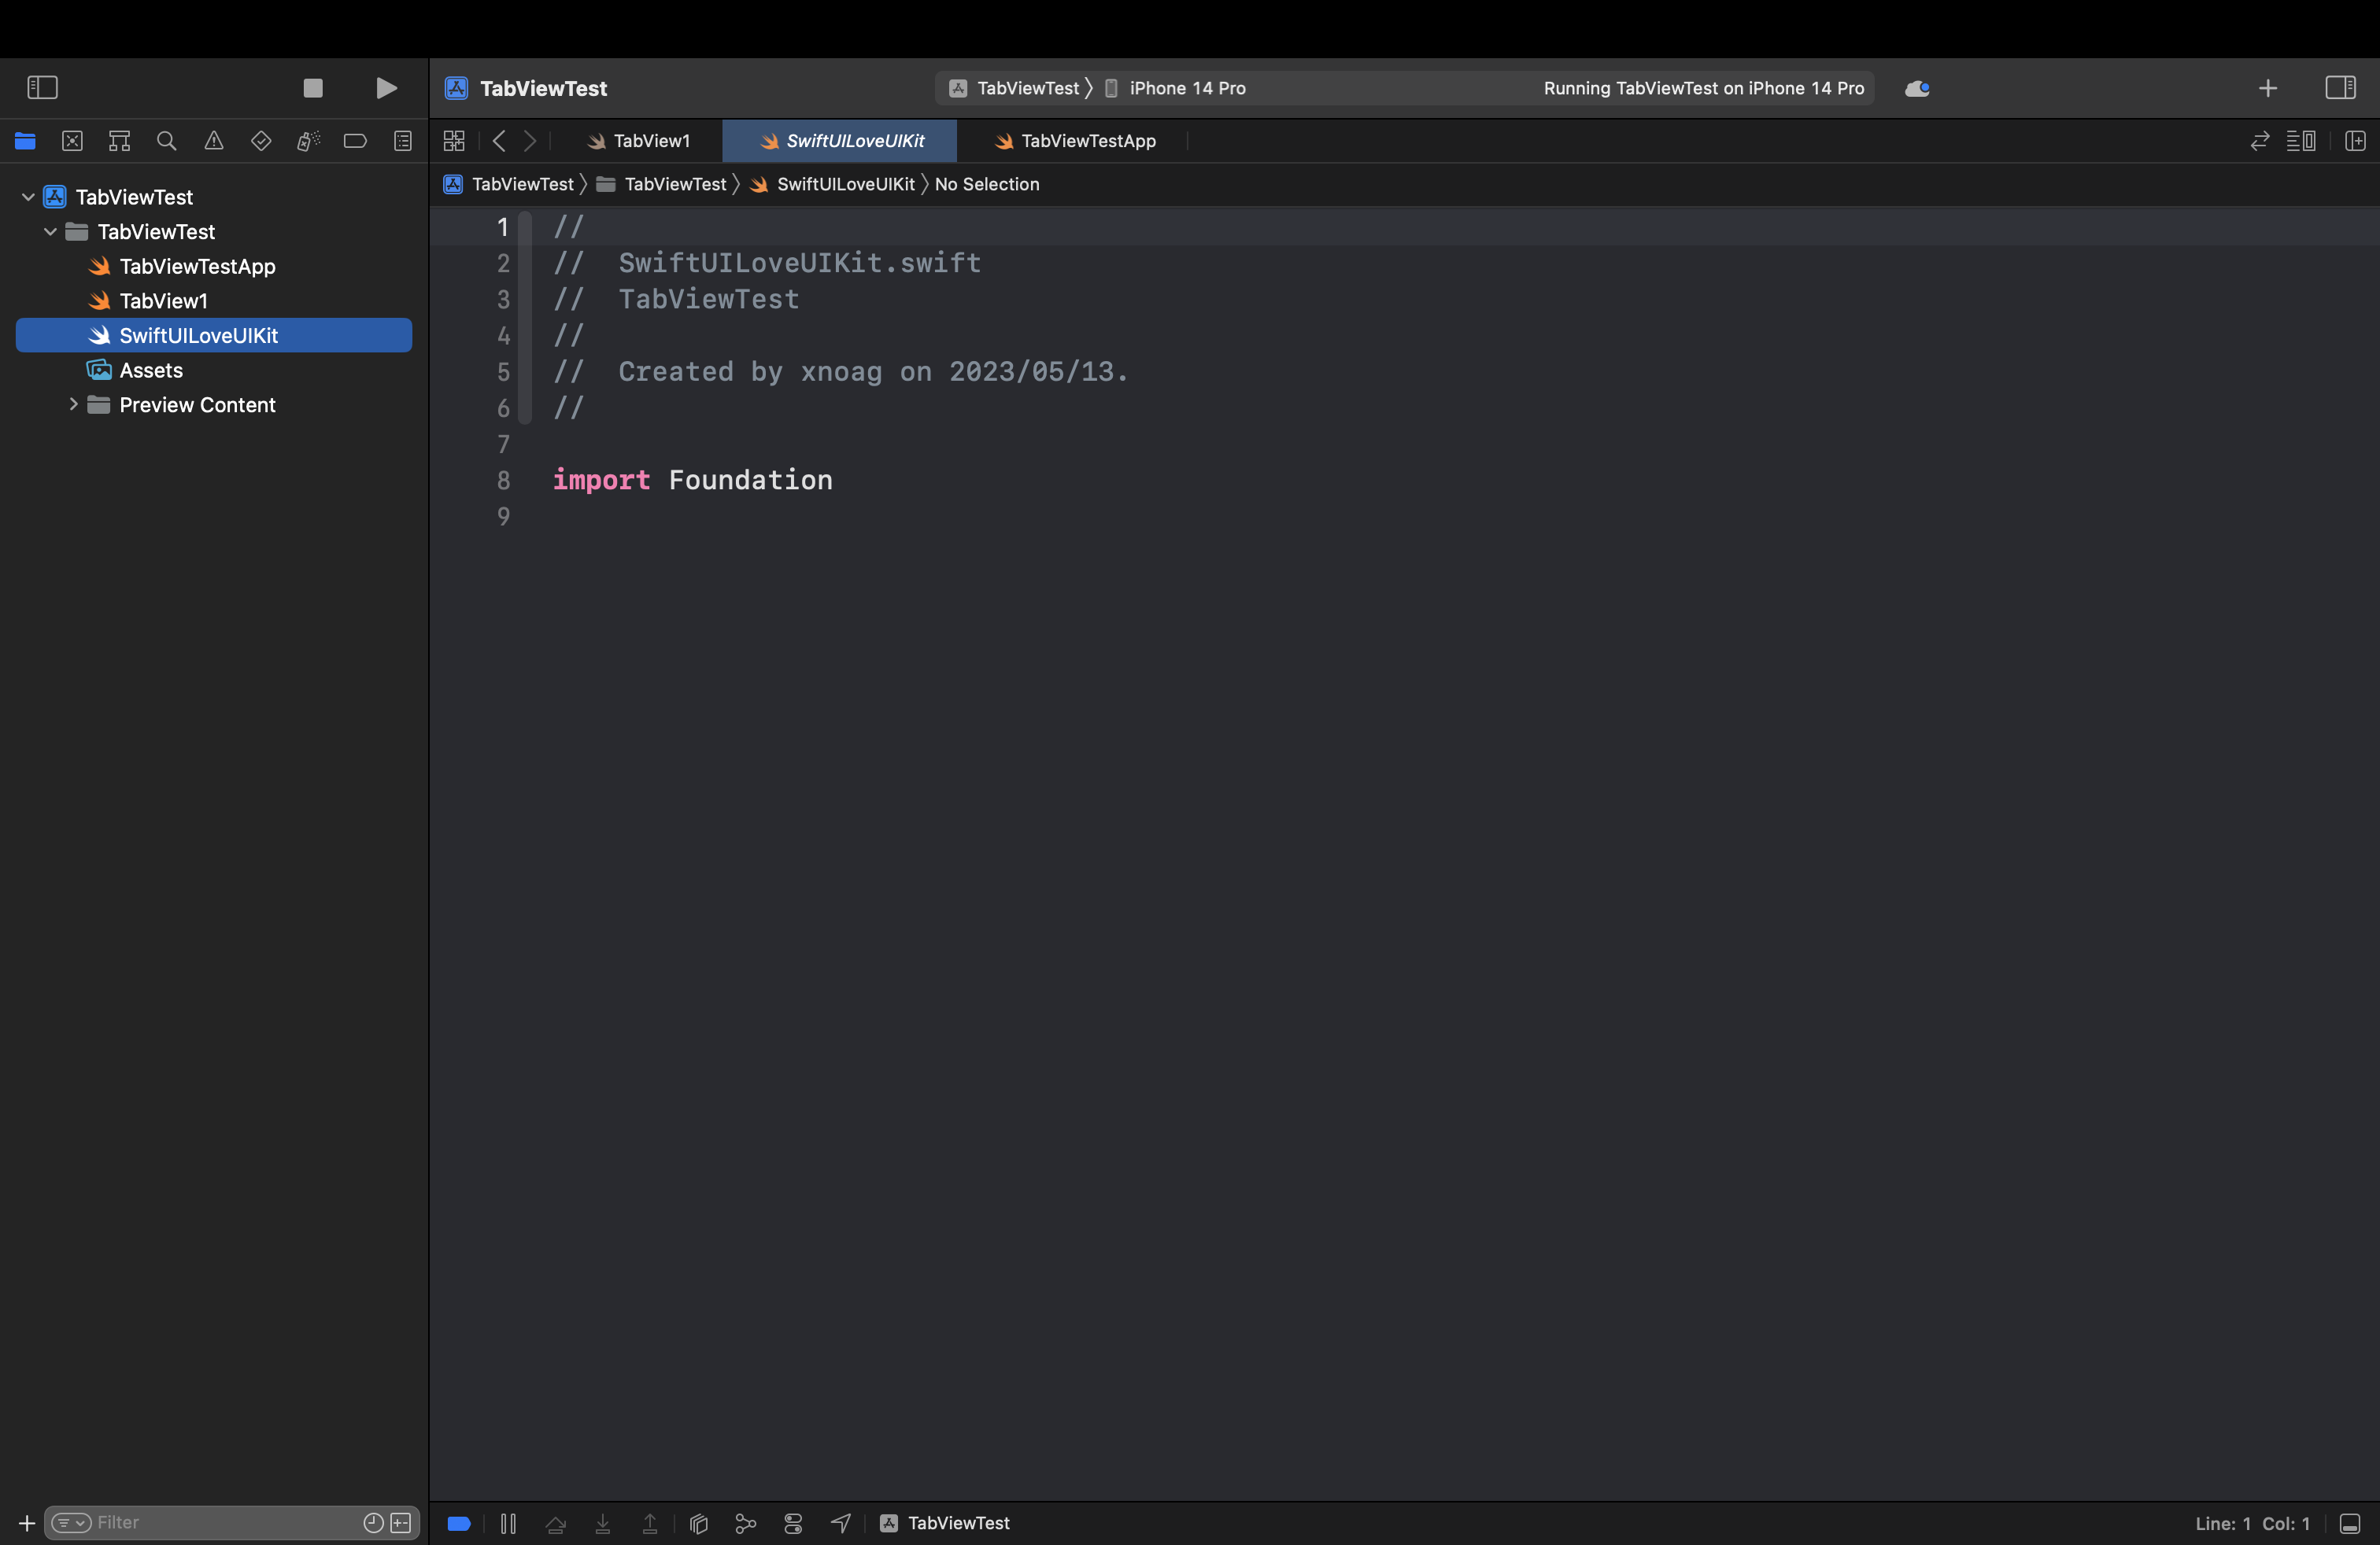
Task: Toggle the right inspector panel
Action: [2340, 88]
